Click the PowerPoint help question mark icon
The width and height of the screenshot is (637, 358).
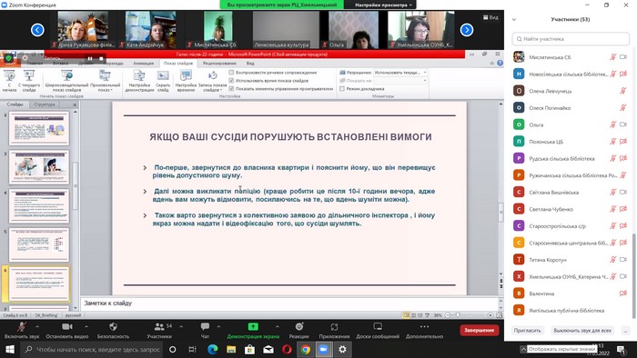coord(500,64)
